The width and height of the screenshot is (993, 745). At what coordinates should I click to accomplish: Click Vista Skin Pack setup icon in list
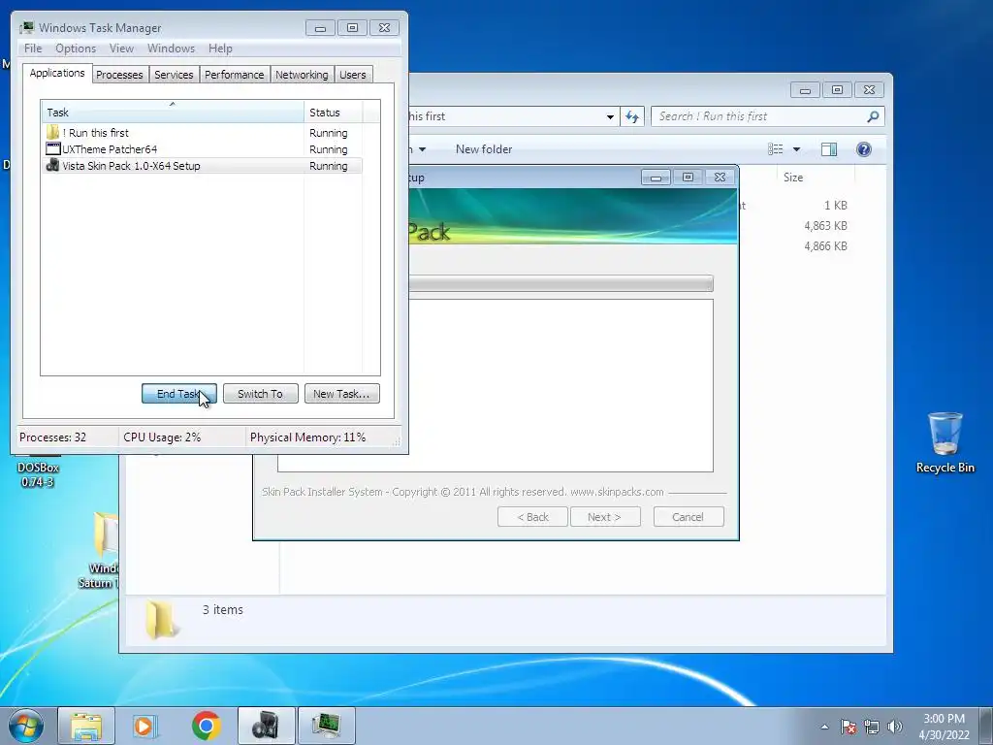[x=53, y=165]
